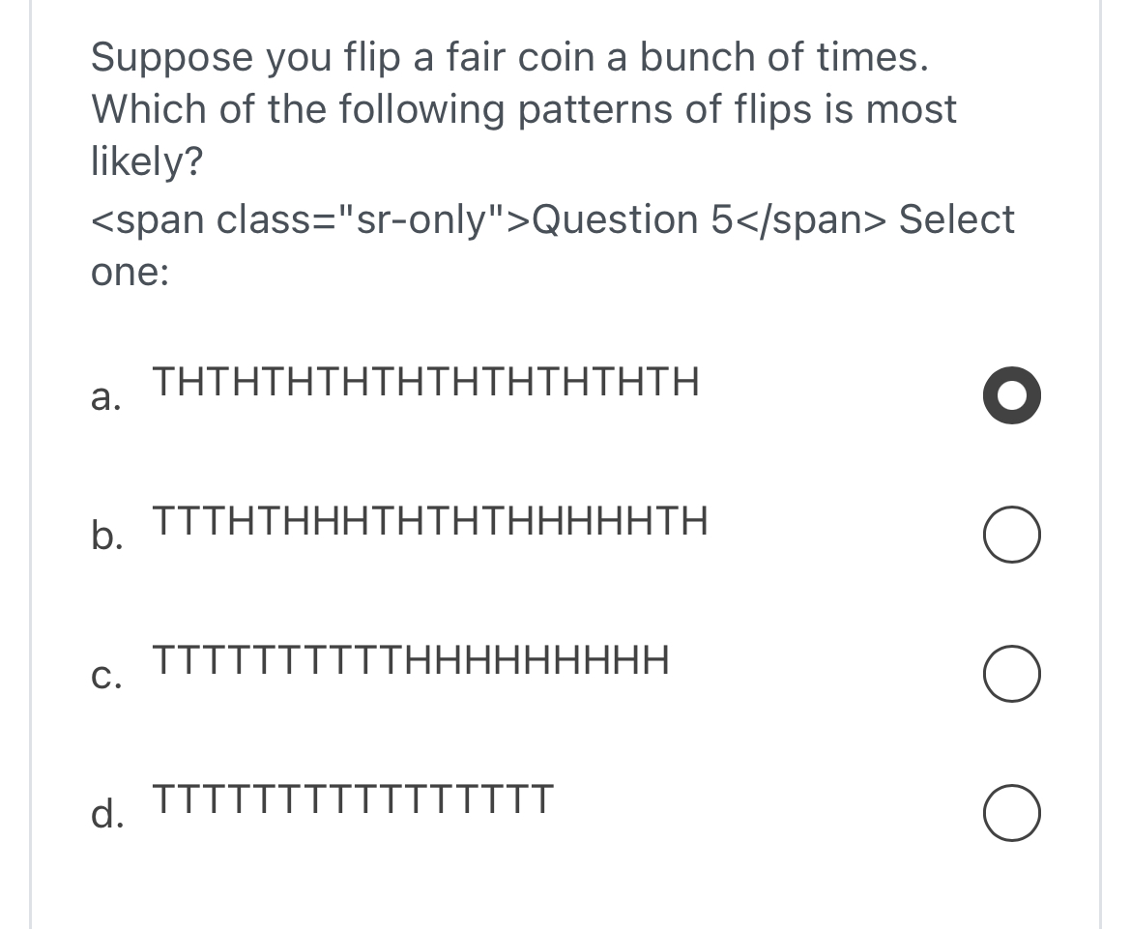Click the empty circle beside the last option
The height and width of the screenshot is (929, 1131).
[x=1011, y=812]
